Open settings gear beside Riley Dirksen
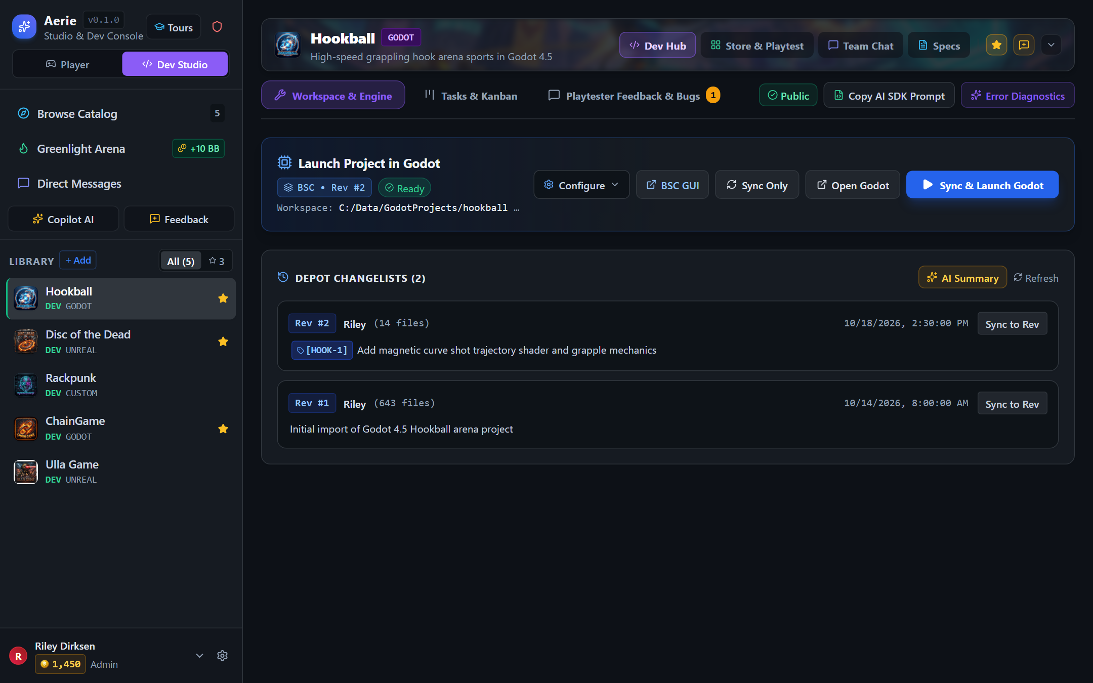Image resolution: width=1093 pixels, height=683 pixels. click(x=222, y=656)
